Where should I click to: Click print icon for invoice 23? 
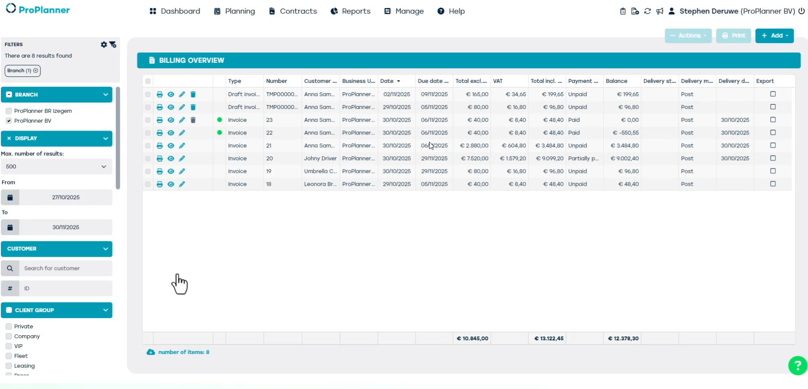click(160, 120)
